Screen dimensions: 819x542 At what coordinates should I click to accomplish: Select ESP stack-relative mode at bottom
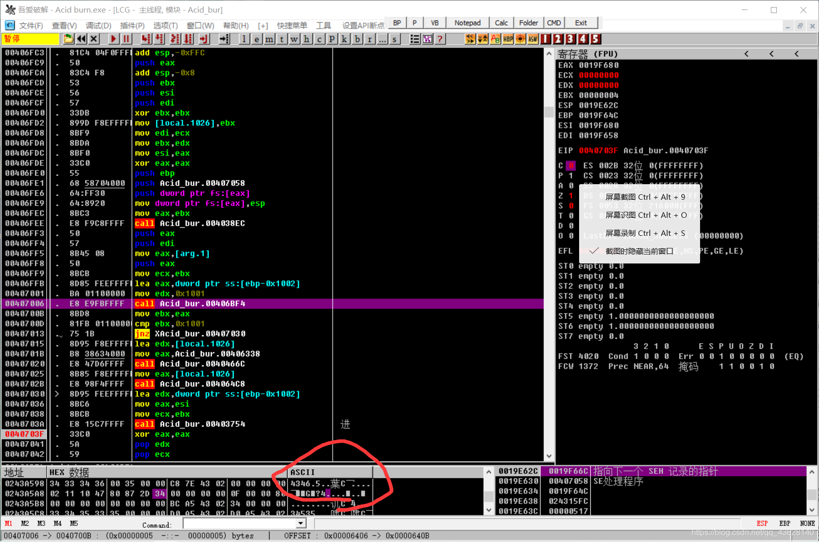762,523
